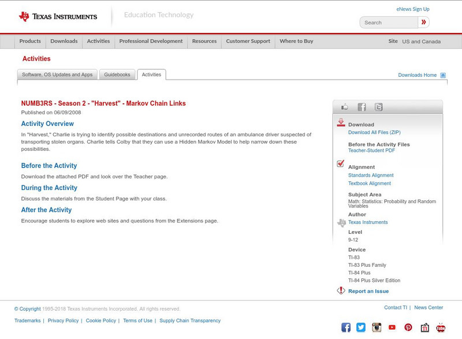
Task: Switch to the Guidebooks tab
Action: pyautogui.click(x=117, y=74)
